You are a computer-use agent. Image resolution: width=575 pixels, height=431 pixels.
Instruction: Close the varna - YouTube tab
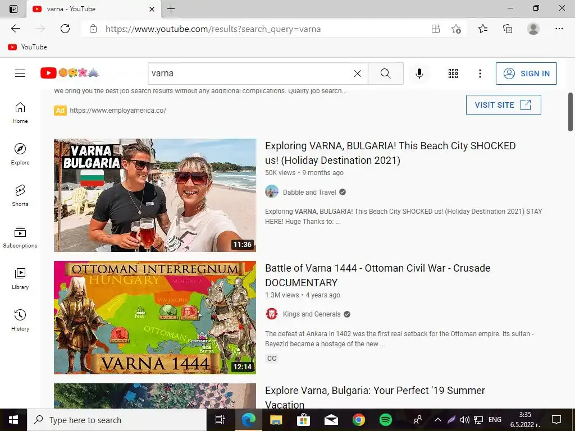152,9
